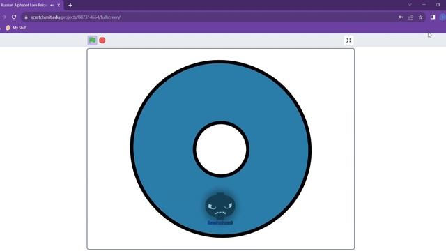This screenshot has width=446, height=251.
Task: Open the browser side panel icon
Action: (433, 17)
